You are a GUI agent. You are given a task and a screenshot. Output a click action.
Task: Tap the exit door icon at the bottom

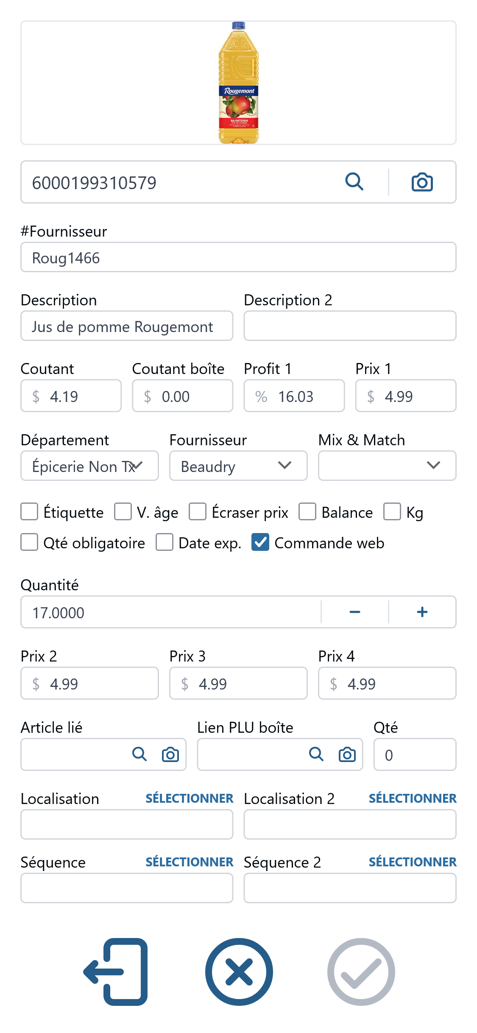pyautogui.click(x=115, y=972)
